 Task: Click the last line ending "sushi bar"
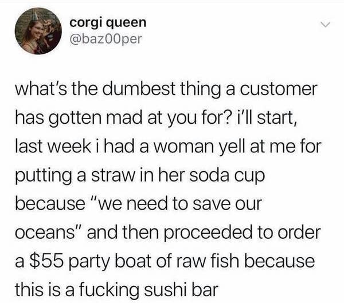point(116,290)
